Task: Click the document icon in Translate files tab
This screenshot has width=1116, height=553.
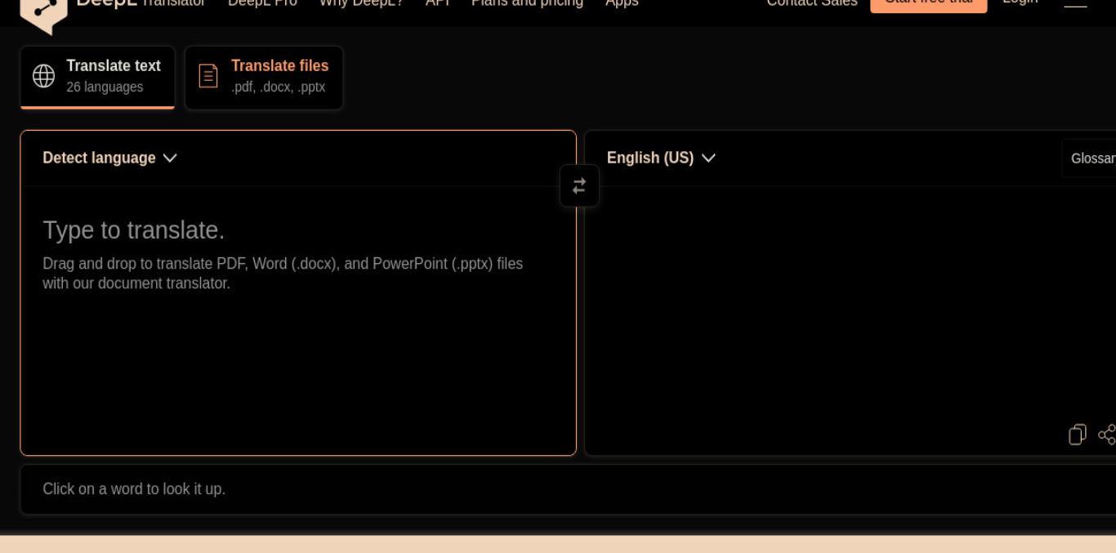Action: (x=208, y=76)
